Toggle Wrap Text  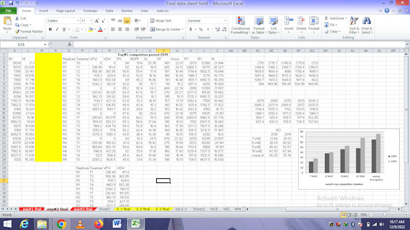(160, 20)
